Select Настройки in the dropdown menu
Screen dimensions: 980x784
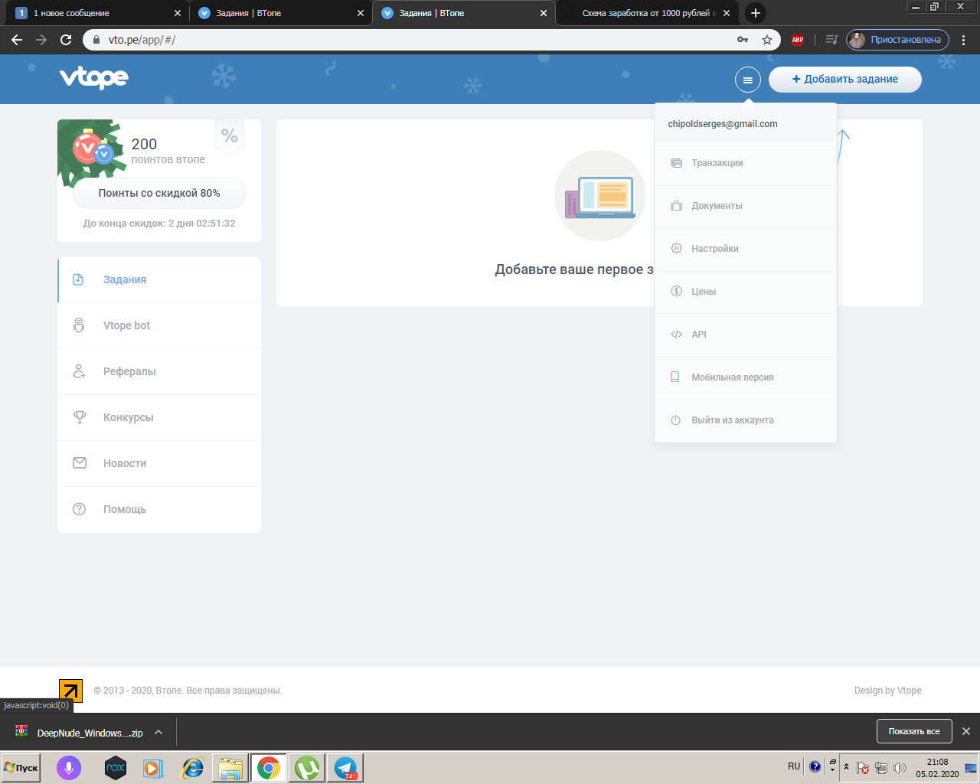(746, 249)
